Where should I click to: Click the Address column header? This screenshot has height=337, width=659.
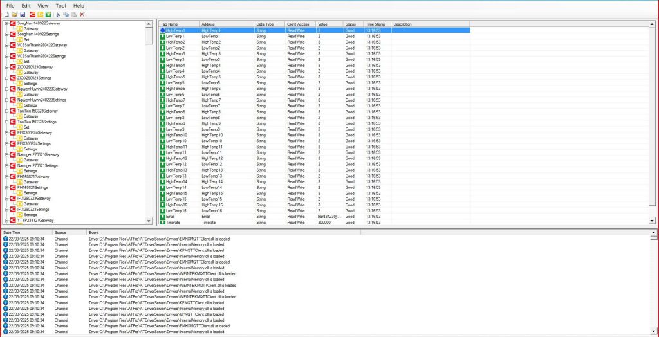pos(227,24)
